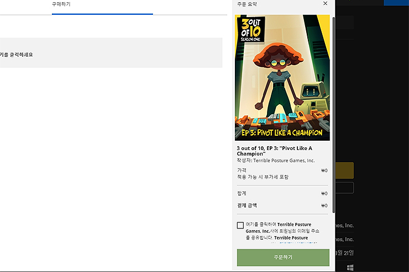The width and height of the screenshot is (409, 272).
Task: Click the 적용 가능 시 부가세 포함 note
Action: 263,177
